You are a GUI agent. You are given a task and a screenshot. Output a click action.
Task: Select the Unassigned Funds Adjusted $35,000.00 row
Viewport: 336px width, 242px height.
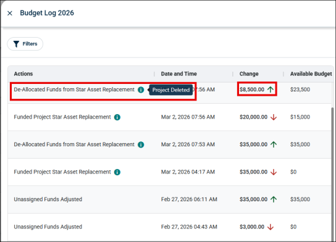coord(169,199)
